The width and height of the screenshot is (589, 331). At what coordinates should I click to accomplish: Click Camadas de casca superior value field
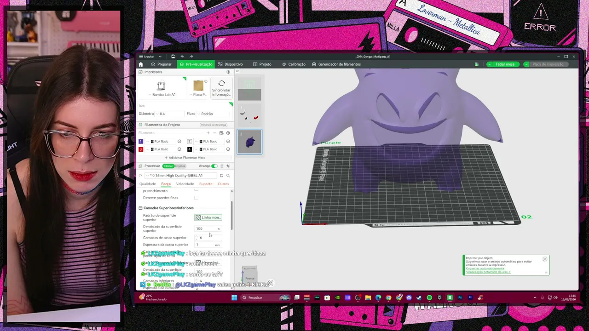point(208,238)
